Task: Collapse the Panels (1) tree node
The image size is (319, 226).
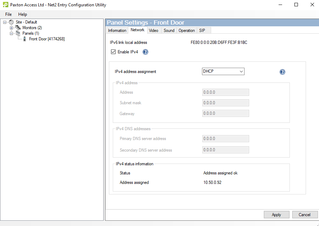Action: [11, 33]
